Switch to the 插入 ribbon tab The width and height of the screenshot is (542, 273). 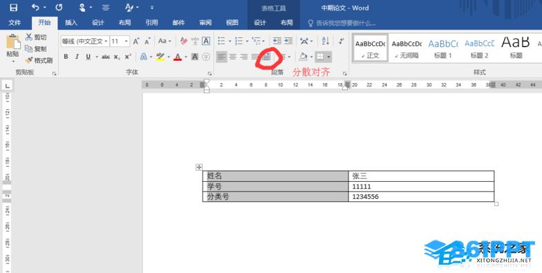click(71, 23)
